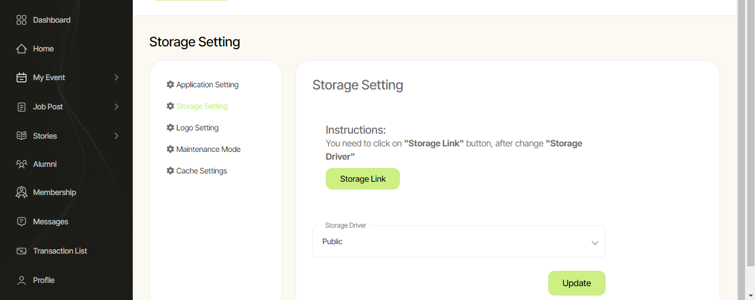755x300 pixels.
Task: Click the Transaction List wallet icon
Action: click(22, 251)
